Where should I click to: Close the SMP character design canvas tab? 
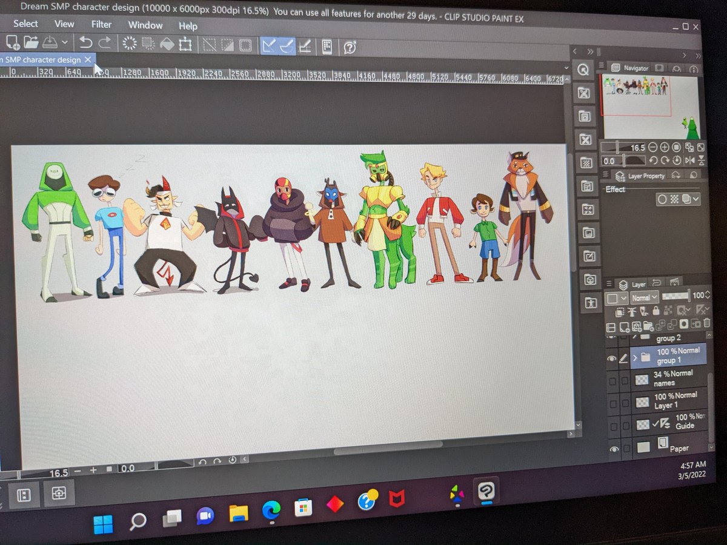[88, 59]
